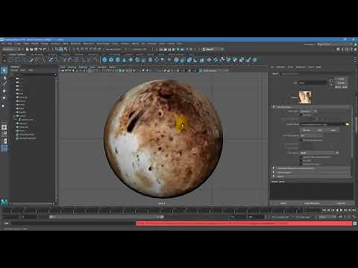358x268 pixels.
Task: Click the save scene icon in status line
Action: tap(36, 49)
